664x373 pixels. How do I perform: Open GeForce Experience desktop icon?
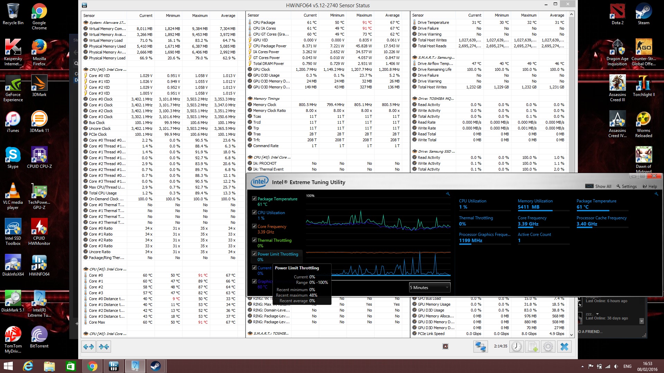pyautogui.click(x=13, y=88)
